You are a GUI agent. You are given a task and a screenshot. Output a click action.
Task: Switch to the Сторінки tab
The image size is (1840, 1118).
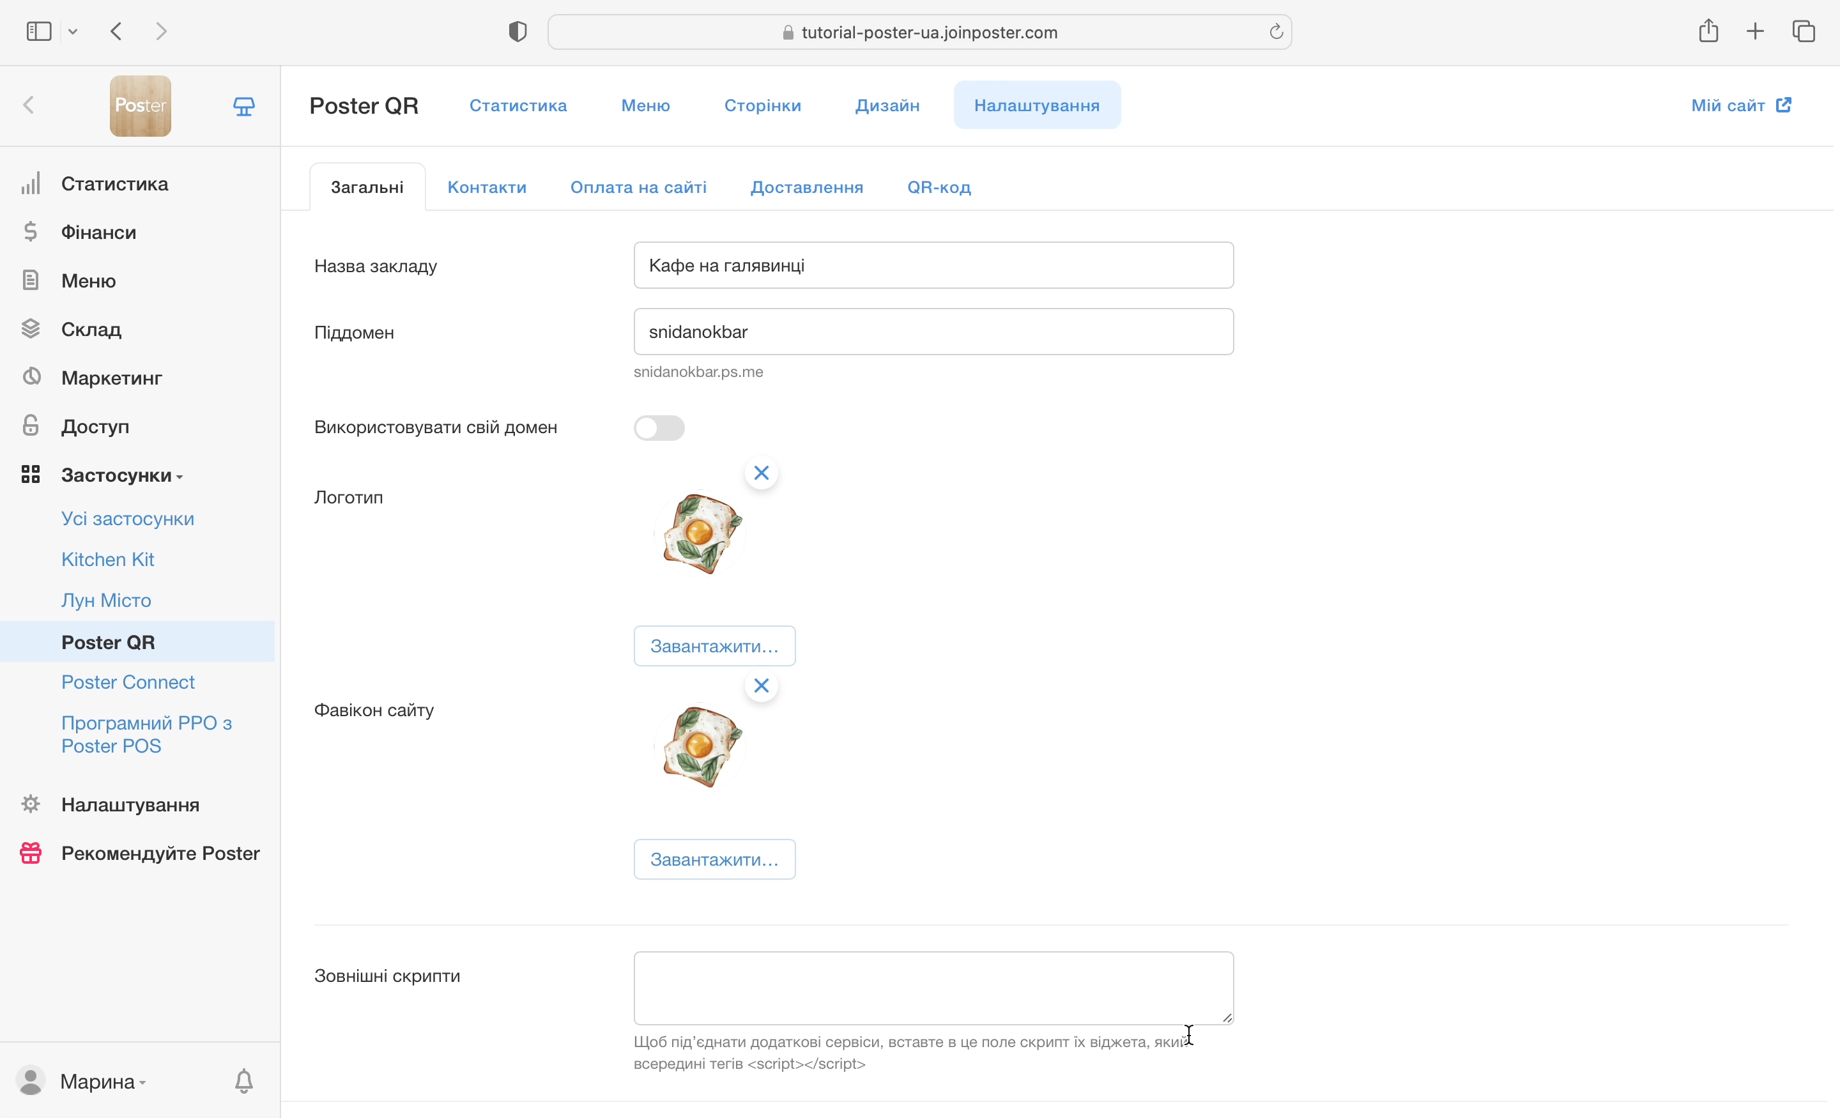(x=762, y=105)
